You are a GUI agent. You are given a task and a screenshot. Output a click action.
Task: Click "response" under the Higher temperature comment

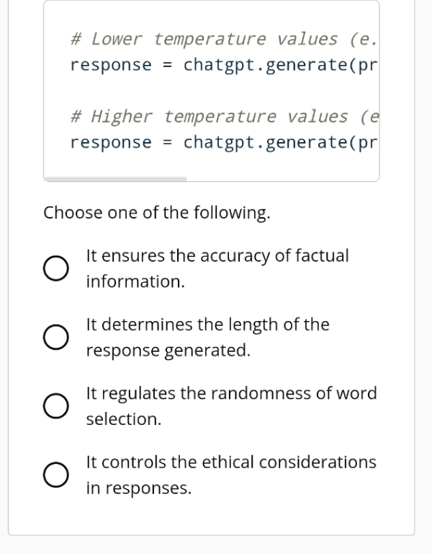[x=111, y=142]
